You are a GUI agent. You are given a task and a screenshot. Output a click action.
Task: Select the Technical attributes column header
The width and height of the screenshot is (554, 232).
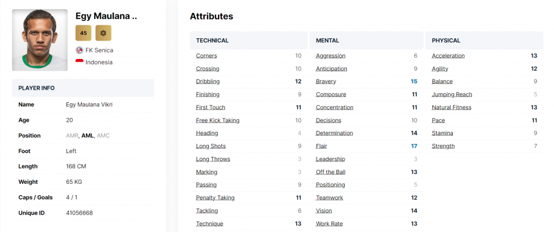click(212, 41)
